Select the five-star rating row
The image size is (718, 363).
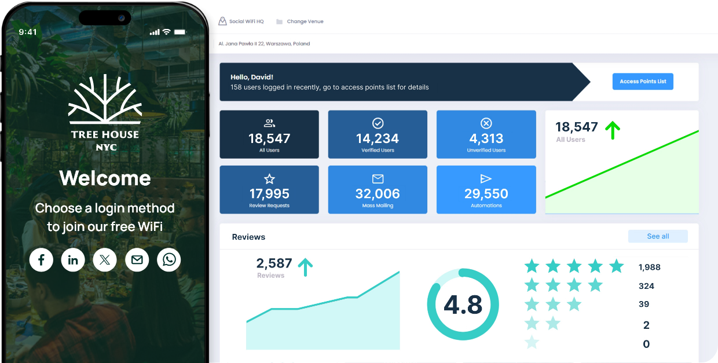pos(574,266)
